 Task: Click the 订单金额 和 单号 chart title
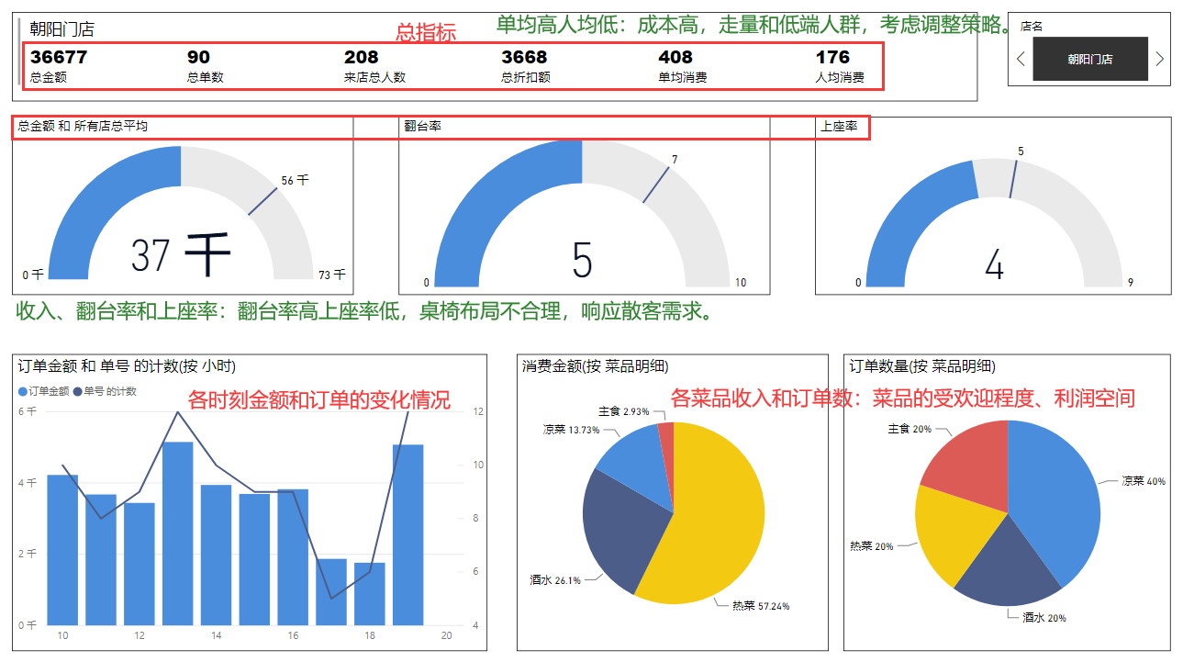[x=127, y=365]
